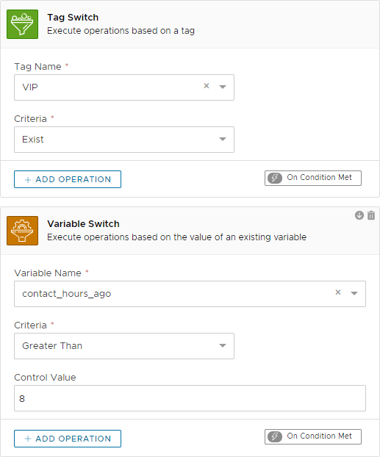Clear the contact_hours_ago variable selection

coord(338,292)
